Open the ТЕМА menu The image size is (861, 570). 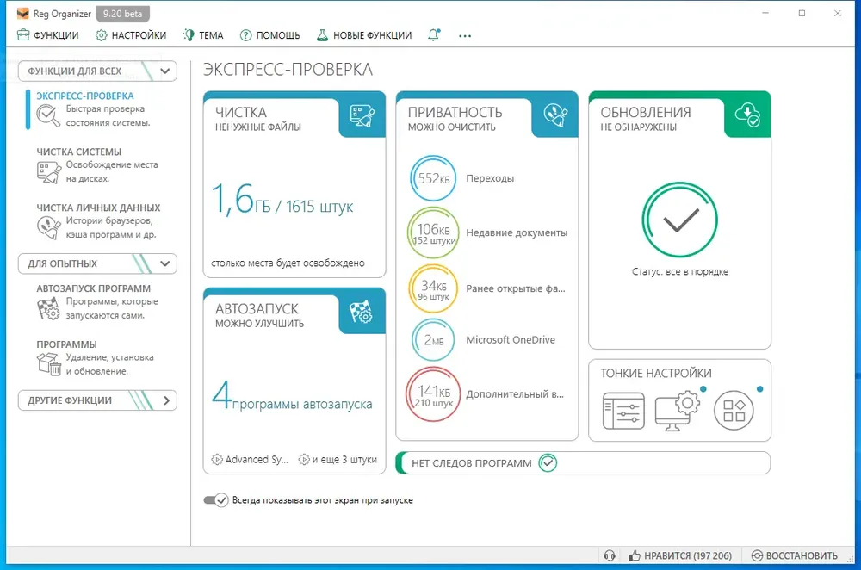tap(203, 35)
